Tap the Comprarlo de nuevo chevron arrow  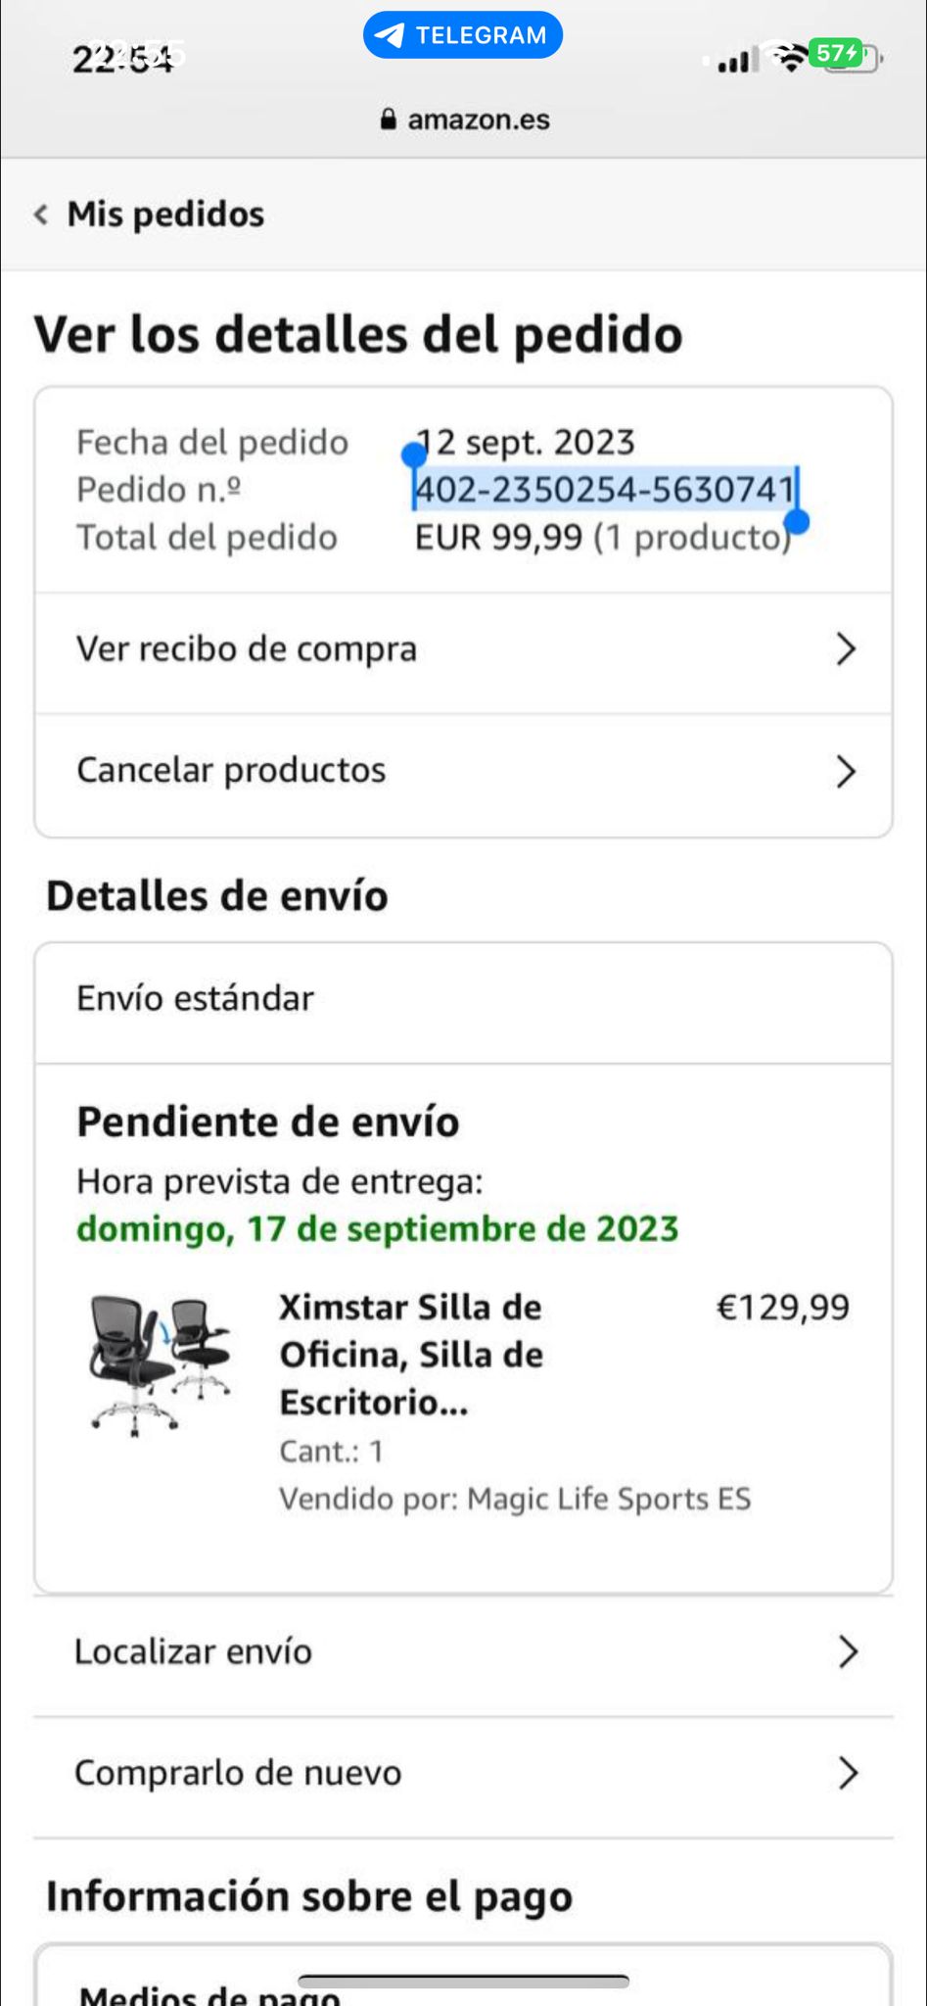pyautogui.click(x=848, y=1773)
